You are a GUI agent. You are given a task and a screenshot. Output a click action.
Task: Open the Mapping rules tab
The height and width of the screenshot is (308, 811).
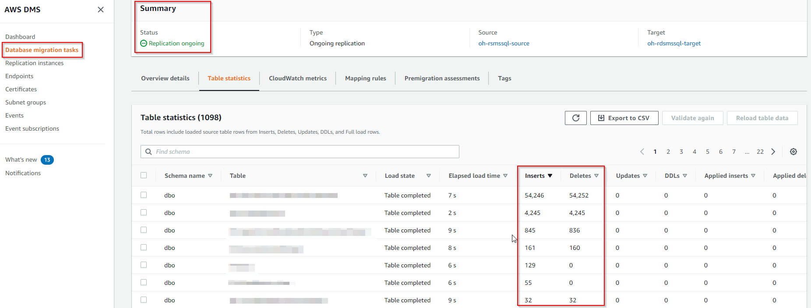coord(366,78)
